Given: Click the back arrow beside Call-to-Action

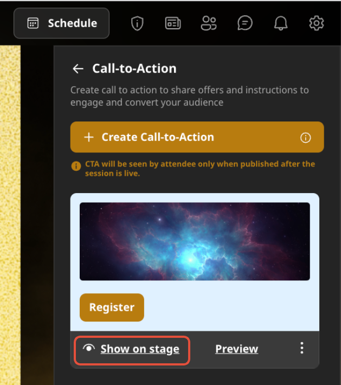Looking at the screenshot, I should [x=78, y=68].
